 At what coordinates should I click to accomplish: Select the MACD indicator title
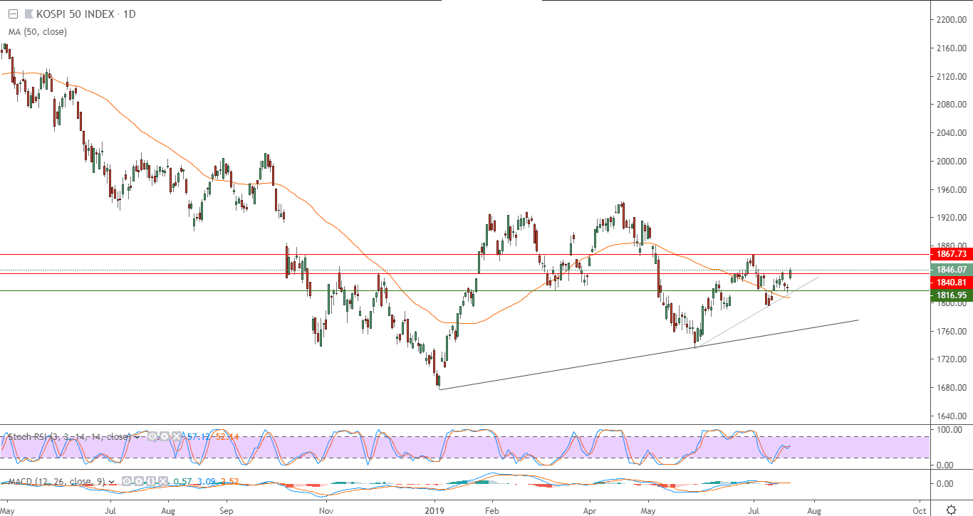56,482
